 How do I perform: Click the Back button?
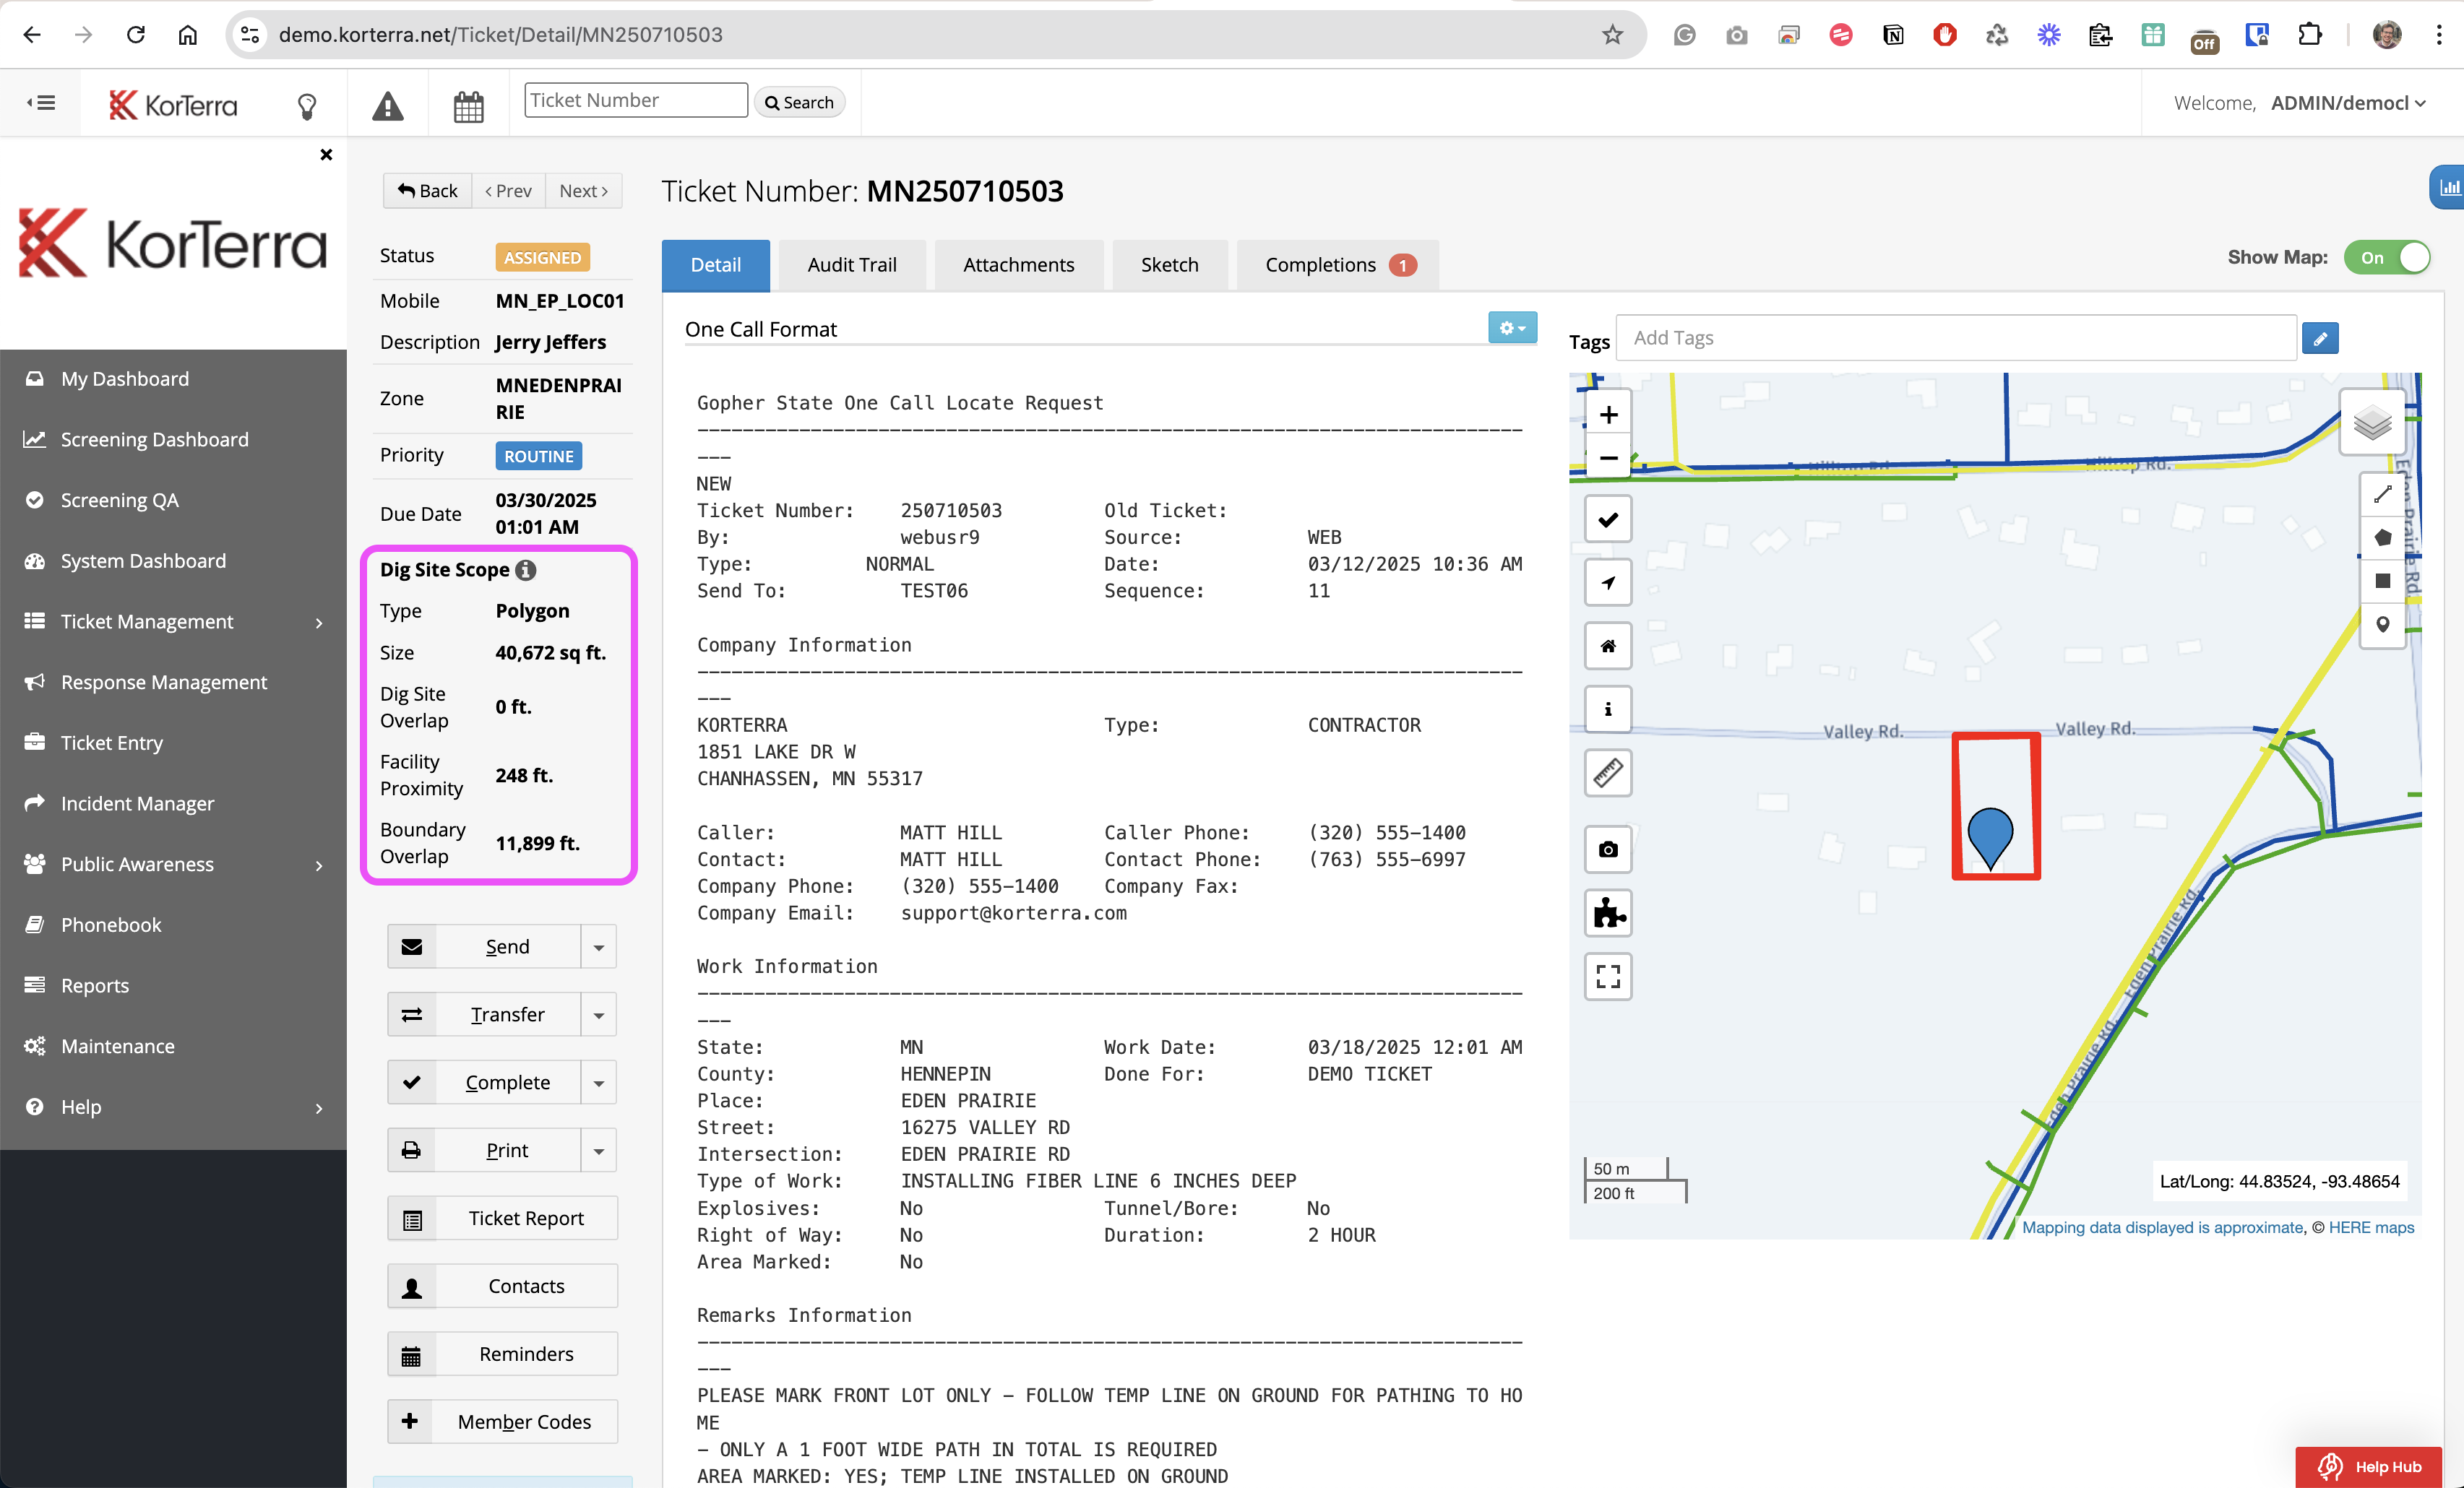coord(427,191)
